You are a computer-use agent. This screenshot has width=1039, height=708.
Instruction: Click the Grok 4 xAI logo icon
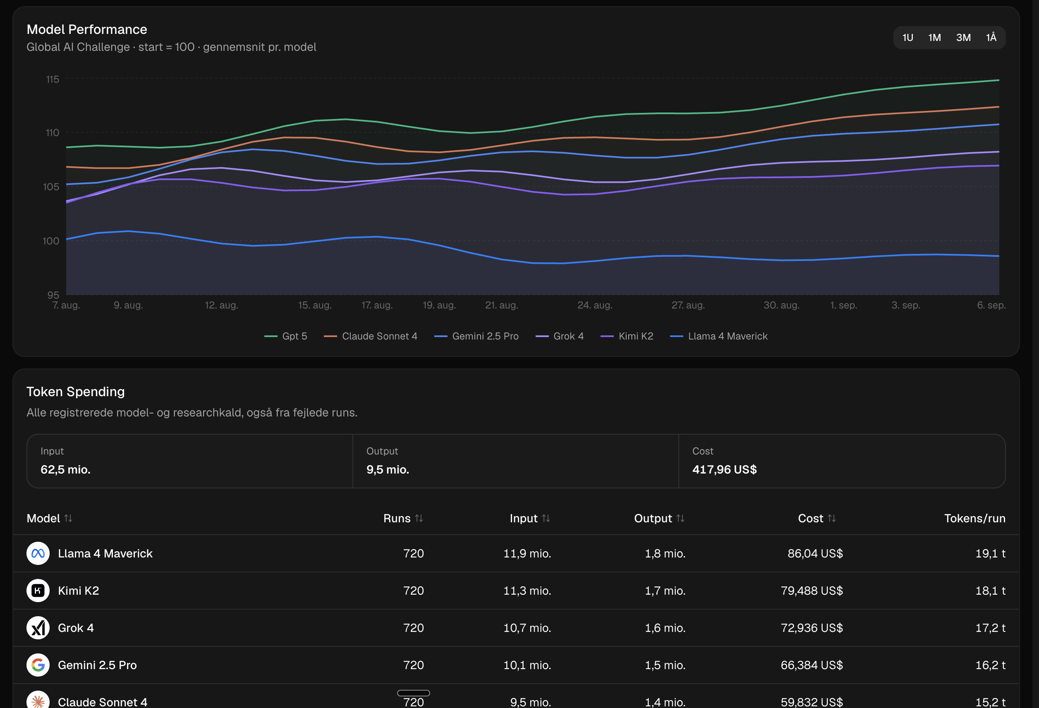point(38,627)
